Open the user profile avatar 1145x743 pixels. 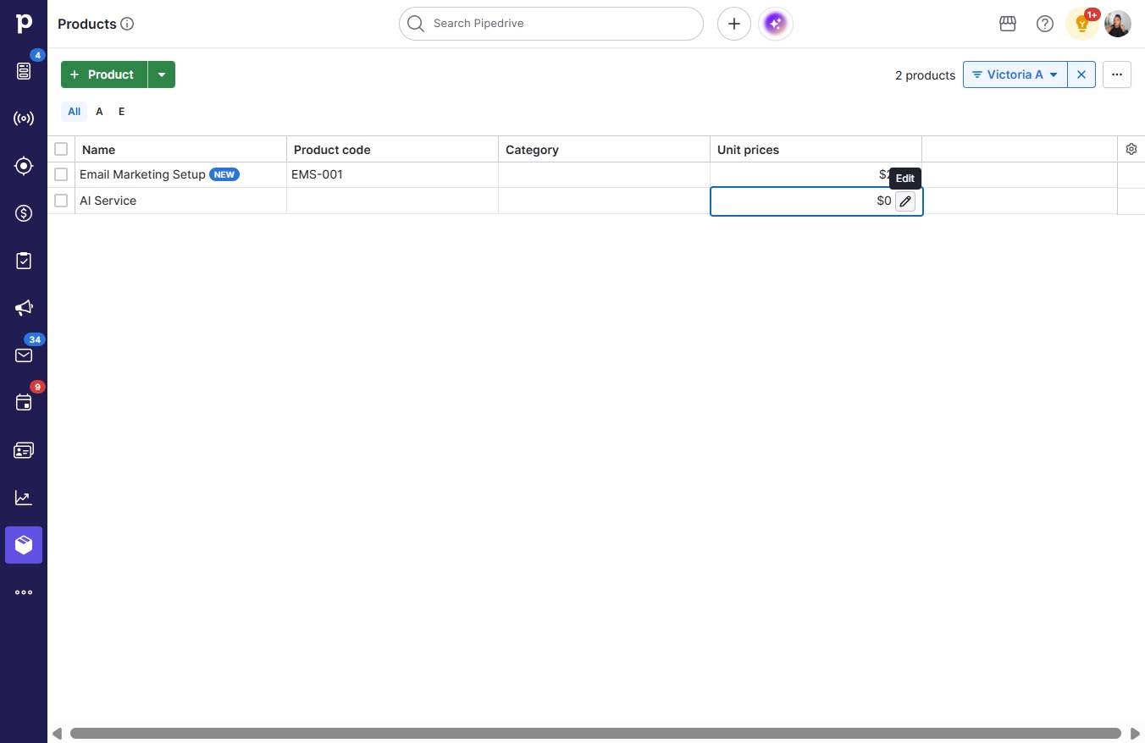[x=1118, y=24]
